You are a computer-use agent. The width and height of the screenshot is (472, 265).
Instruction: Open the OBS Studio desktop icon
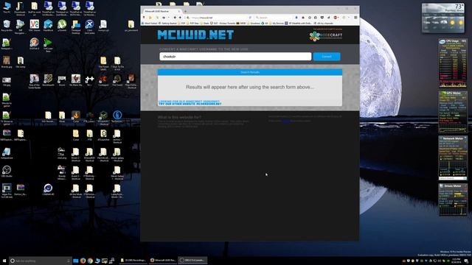coord(7,172)
